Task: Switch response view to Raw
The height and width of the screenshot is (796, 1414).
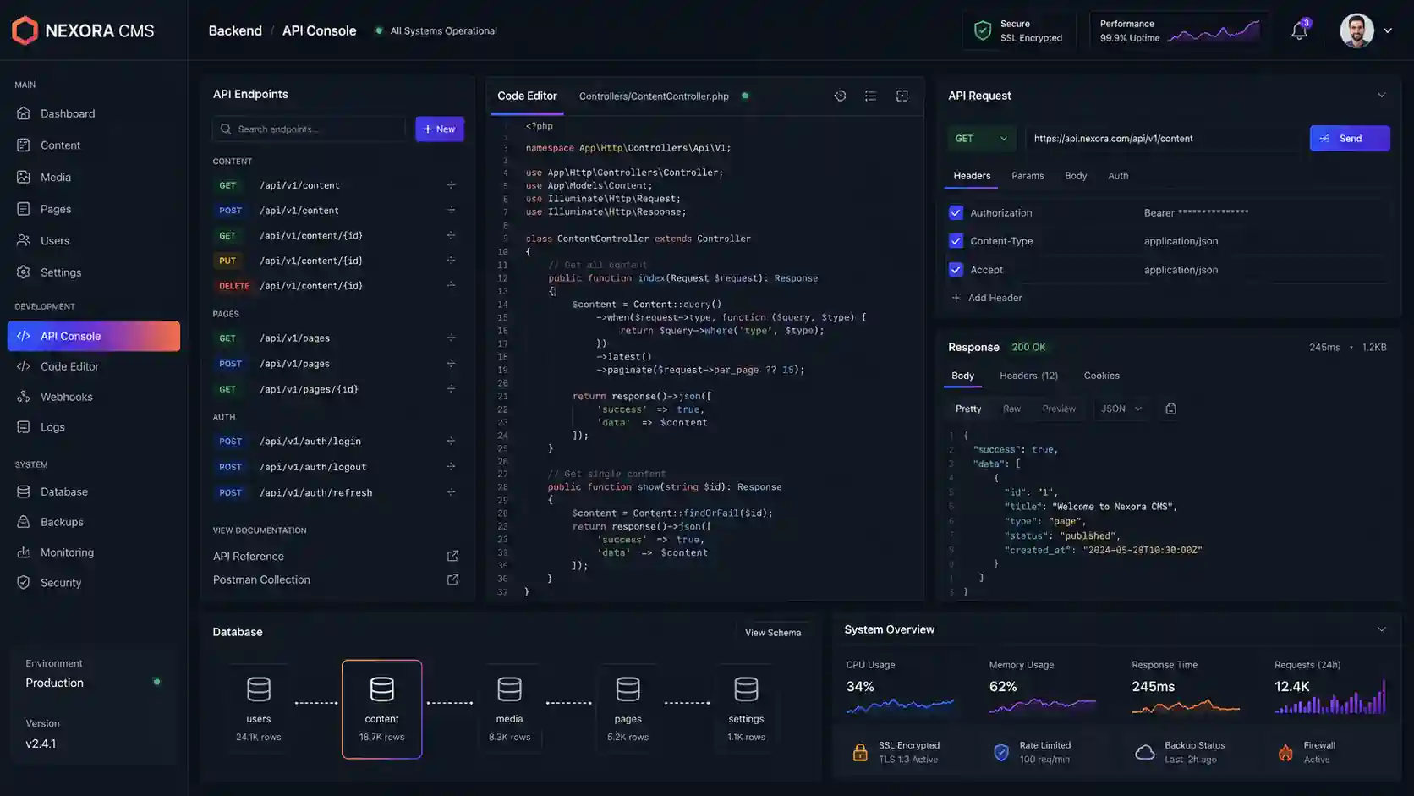Action: point(1011,409)
